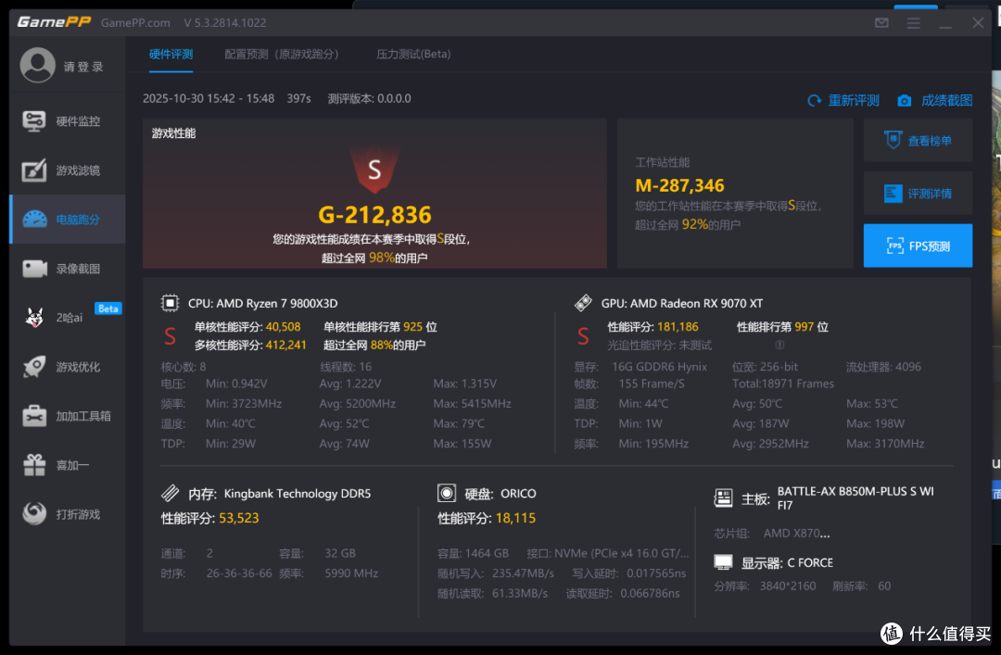This screenshot has height=655, width=1001.
Task: Click the 硬盘 disk icon
Action: coord(447,493)
